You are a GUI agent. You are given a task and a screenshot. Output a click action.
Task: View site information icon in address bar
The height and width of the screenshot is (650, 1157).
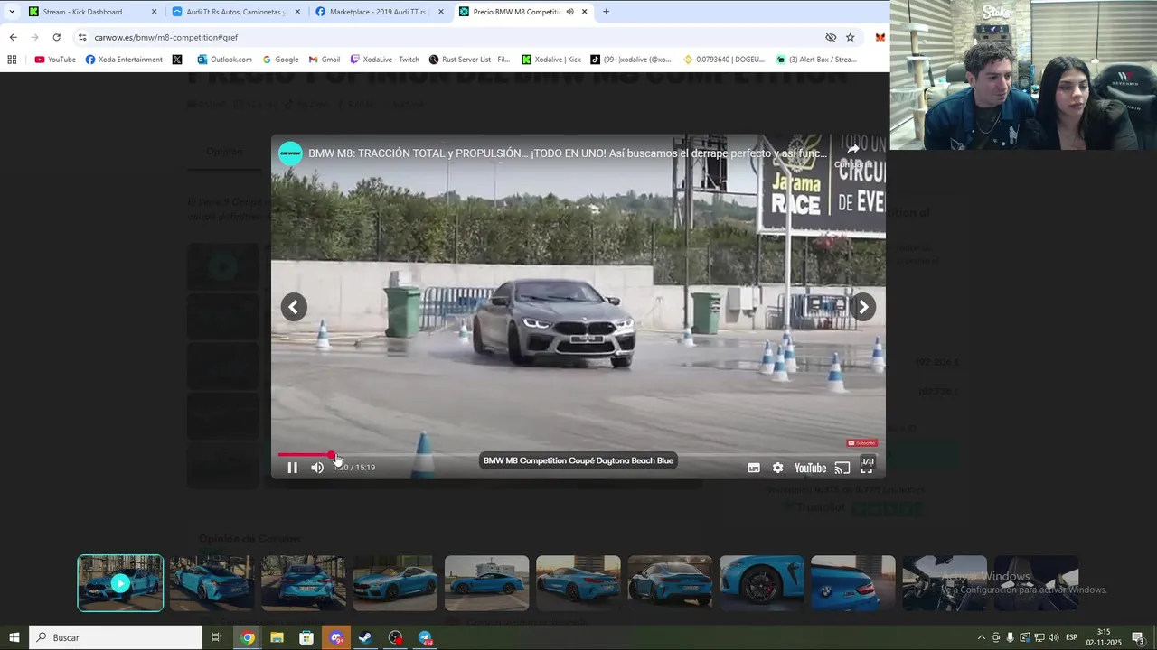click(x=82, y=37)
